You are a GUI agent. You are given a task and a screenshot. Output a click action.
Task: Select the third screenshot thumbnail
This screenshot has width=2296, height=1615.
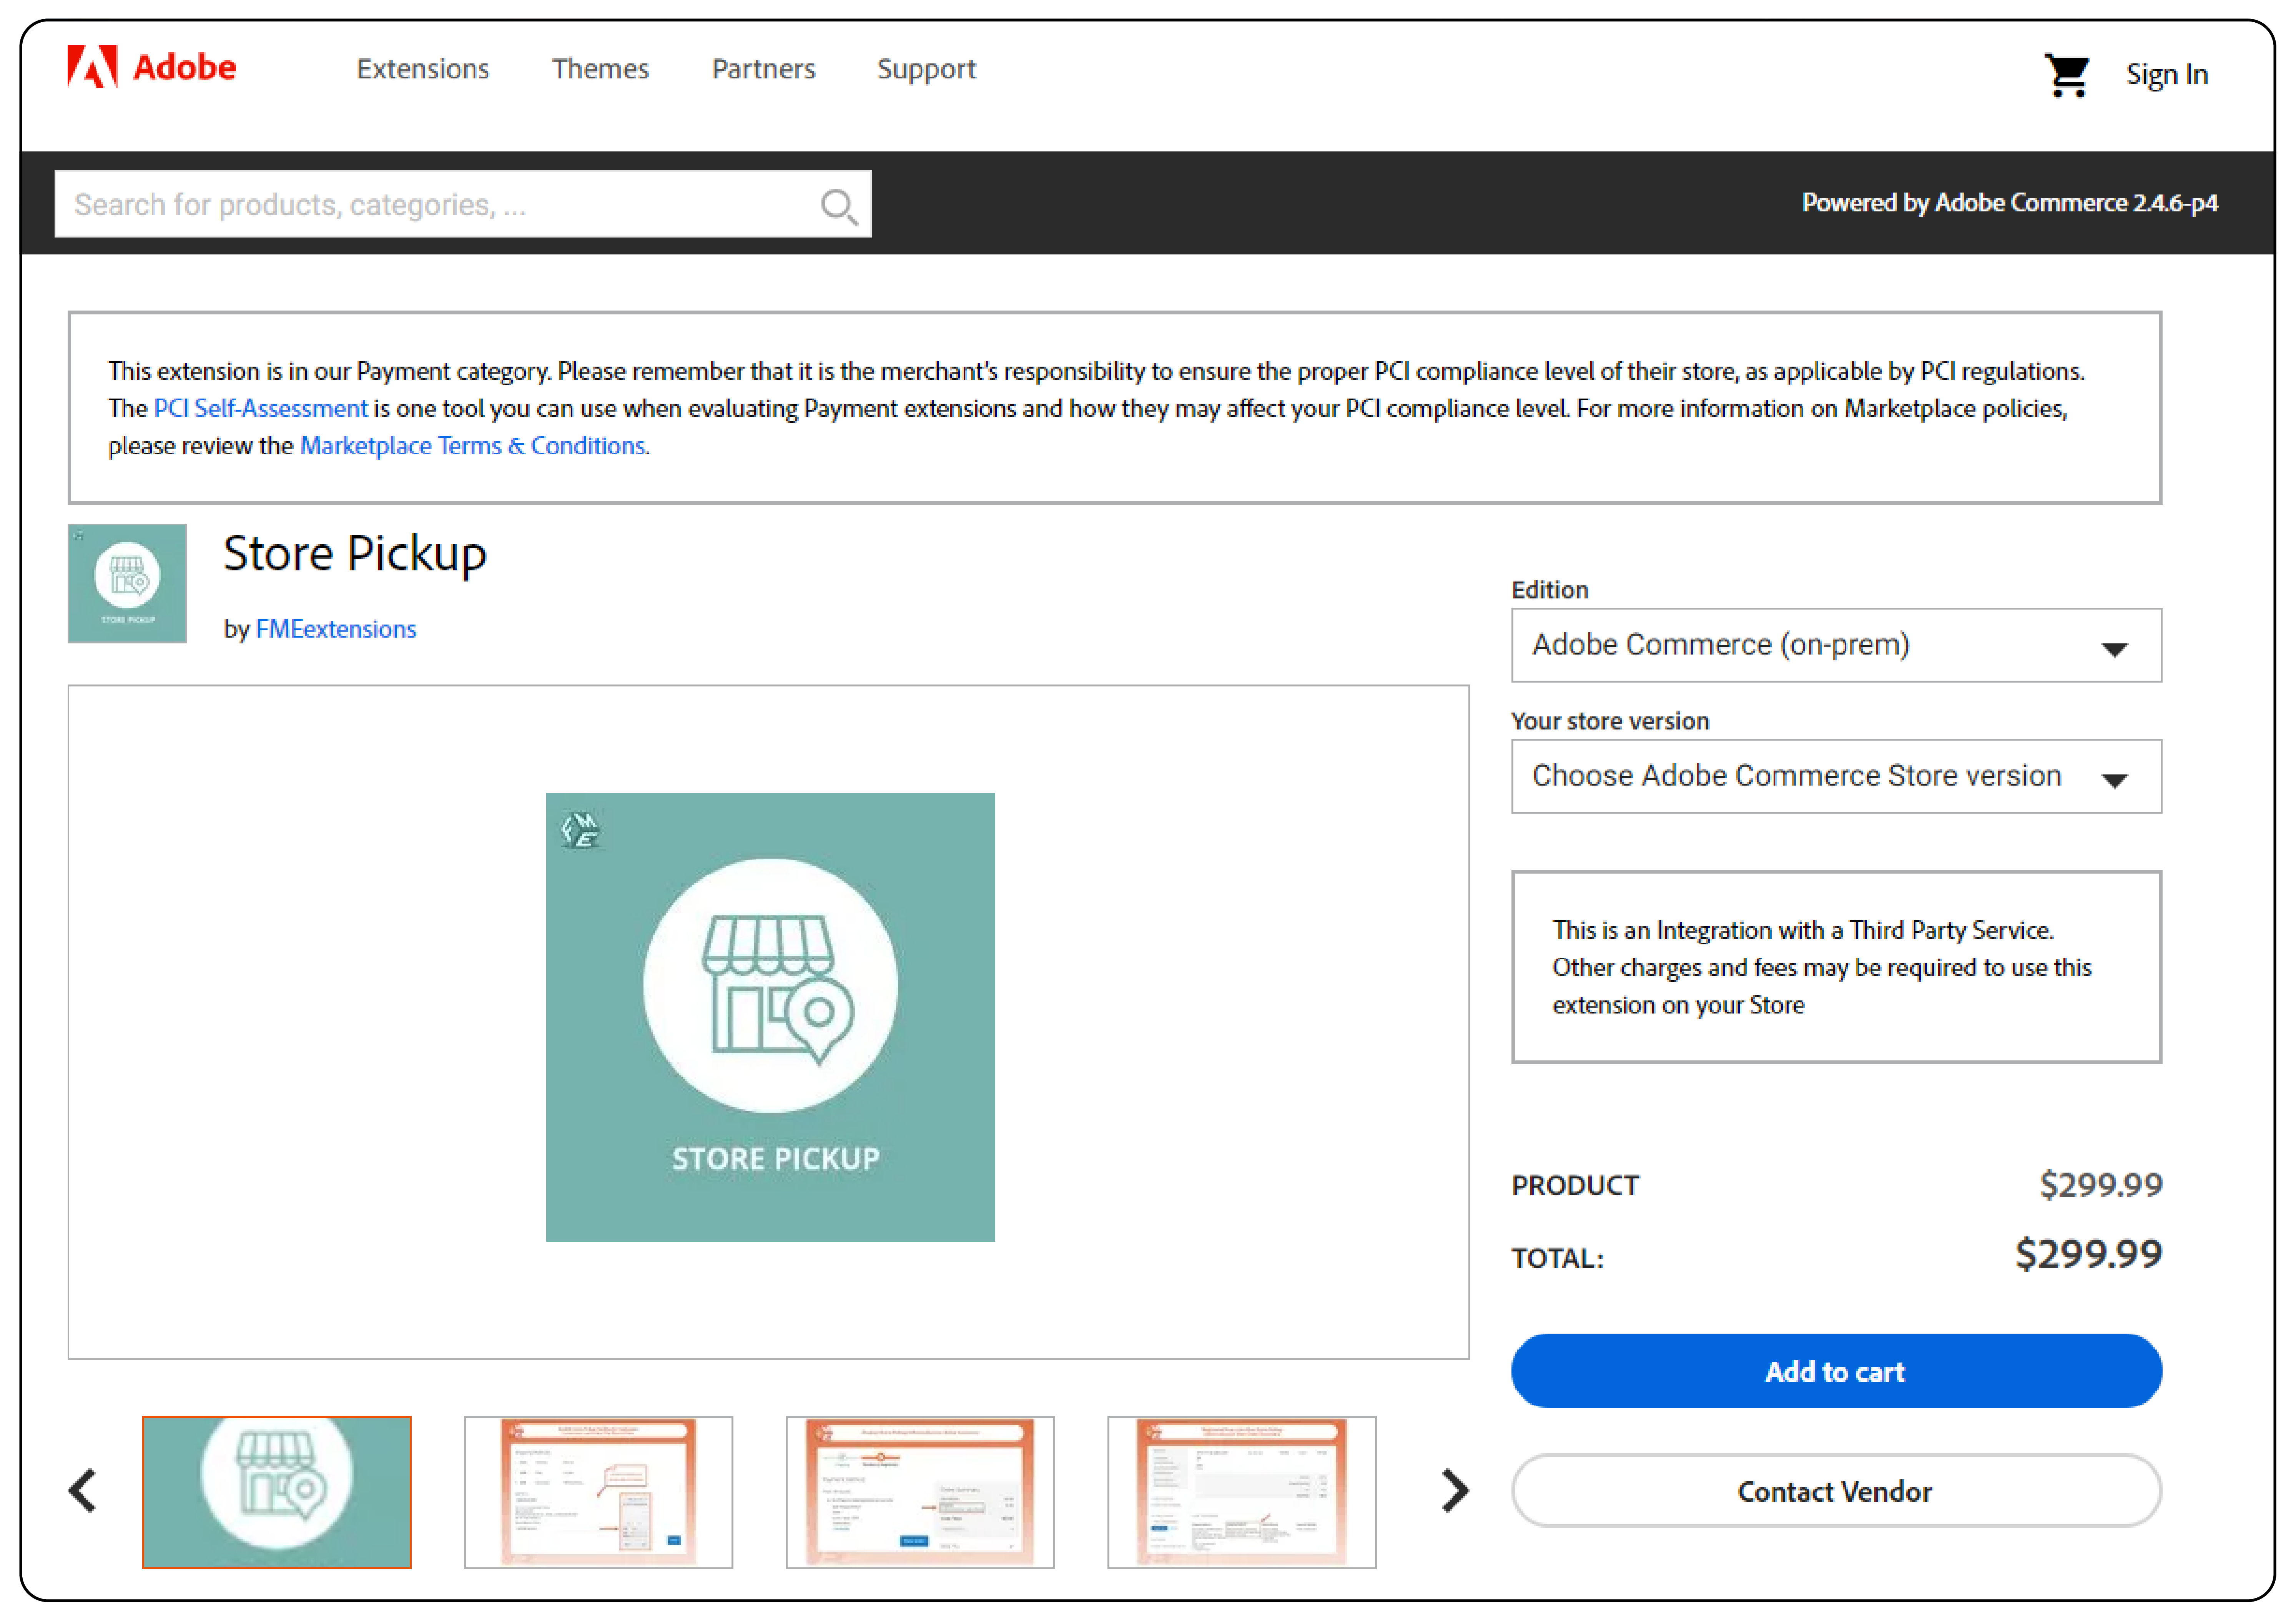pos(920,1492)
